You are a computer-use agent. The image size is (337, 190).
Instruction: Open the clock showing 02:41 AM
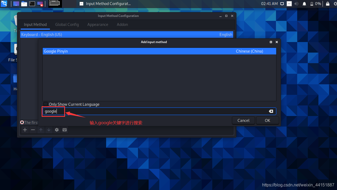pos(269,4)
